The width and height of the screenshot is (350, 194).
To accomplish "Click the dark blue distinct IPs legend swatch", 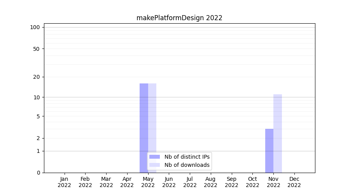I will [x=154, y=157].
